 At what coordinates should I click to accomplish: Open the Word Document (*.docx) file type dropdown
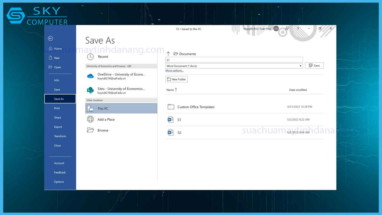click(x=234, y=66)
